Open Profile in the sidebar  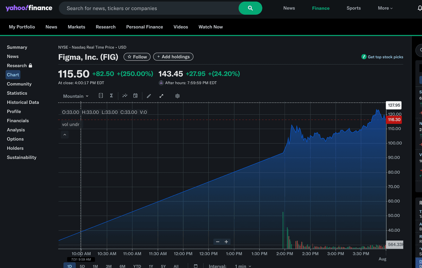[x=14, y=111]
